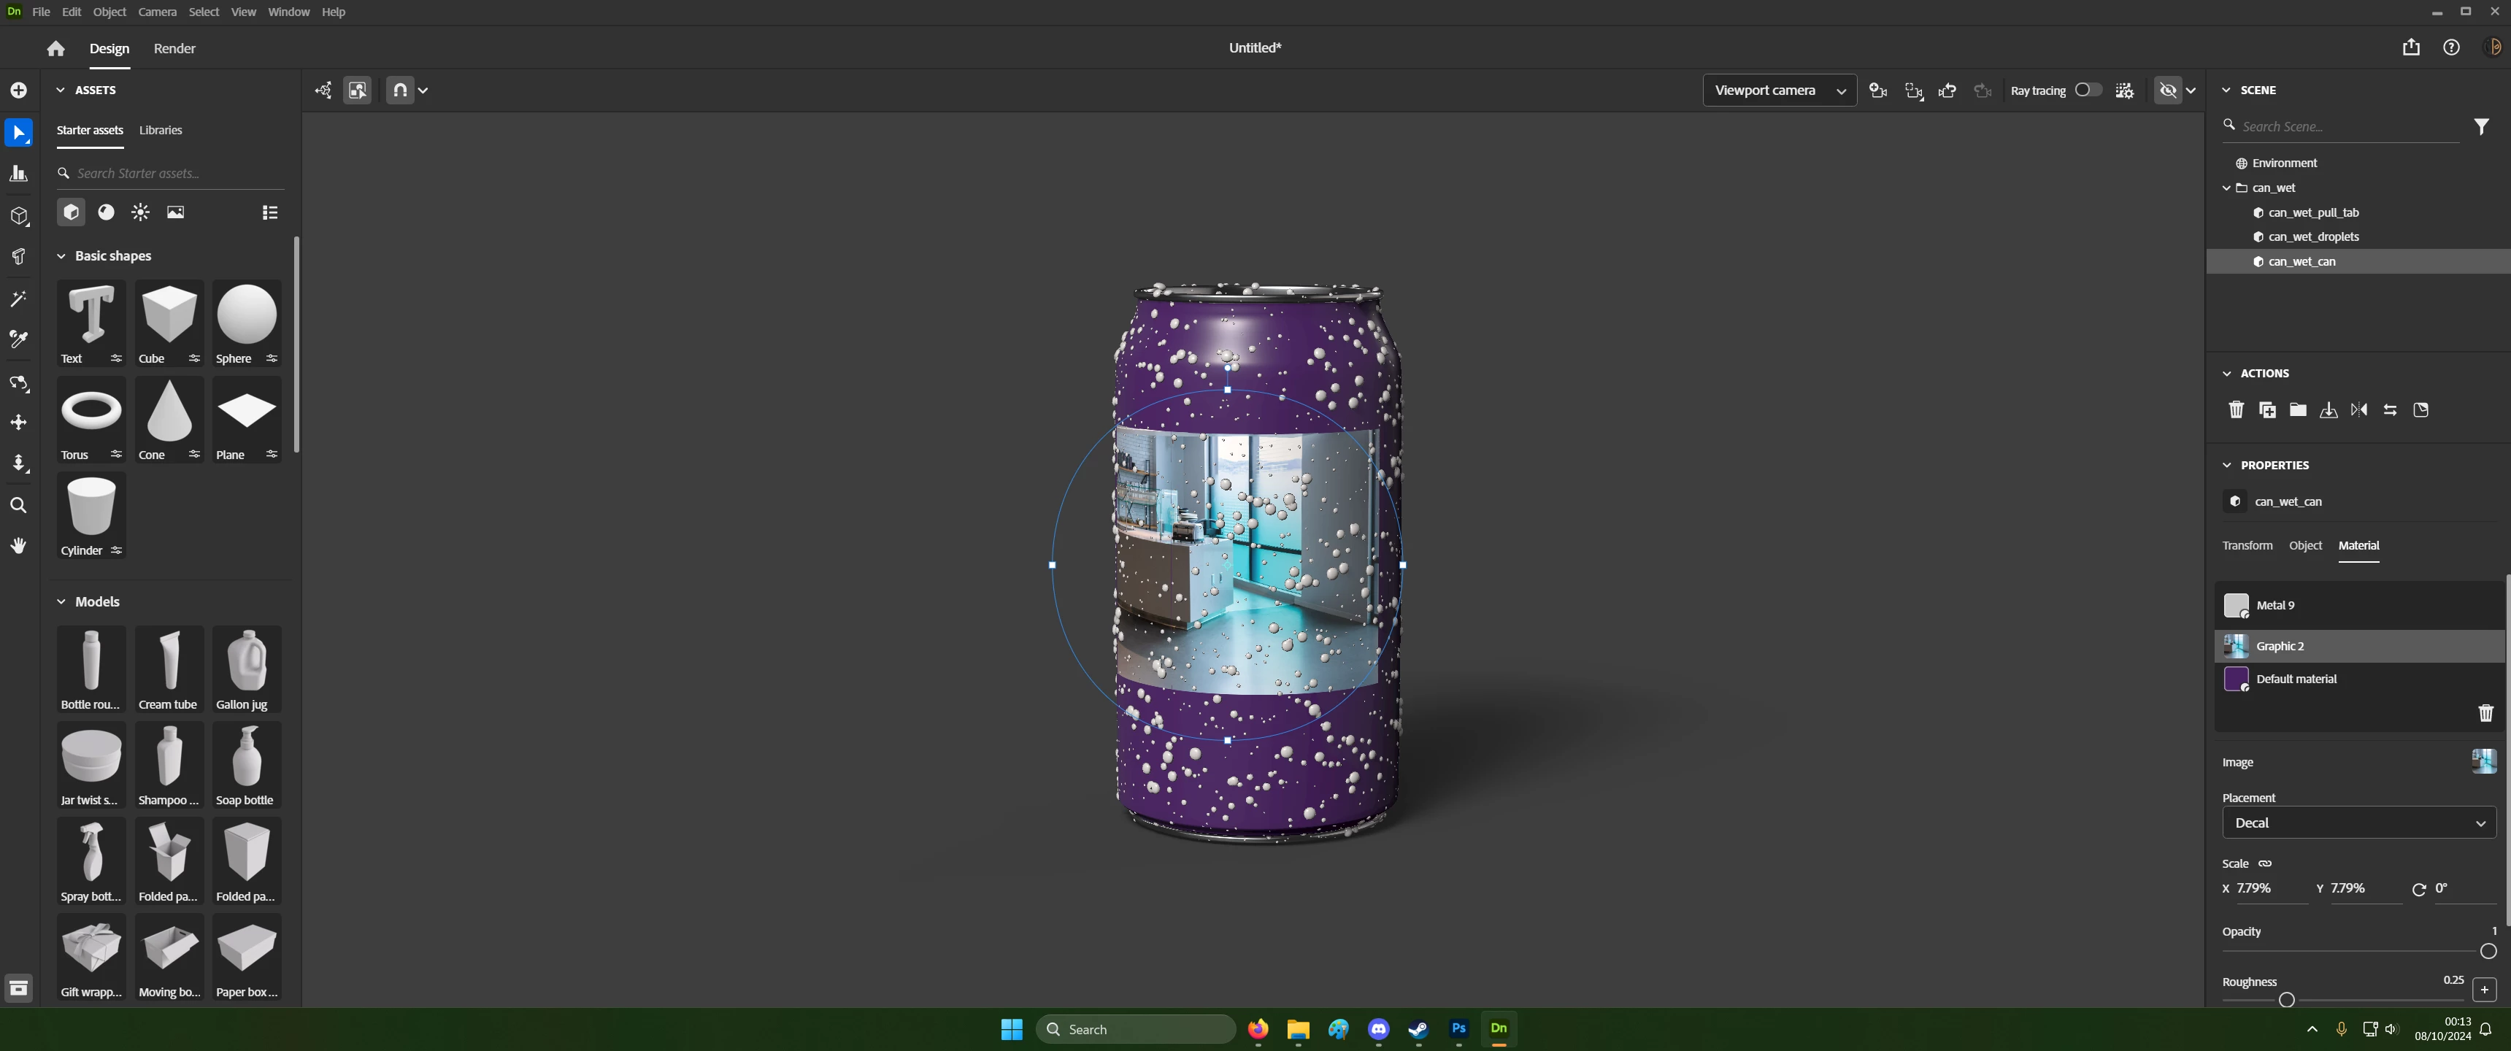
Task: Show the Materials filter in Starter assets
Action: pos(107,212)
